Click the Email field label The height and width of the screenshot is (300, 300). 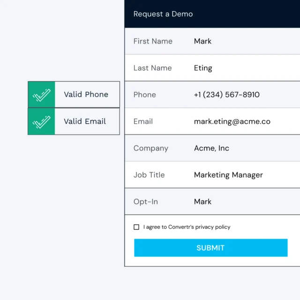[x=143, y=121]
